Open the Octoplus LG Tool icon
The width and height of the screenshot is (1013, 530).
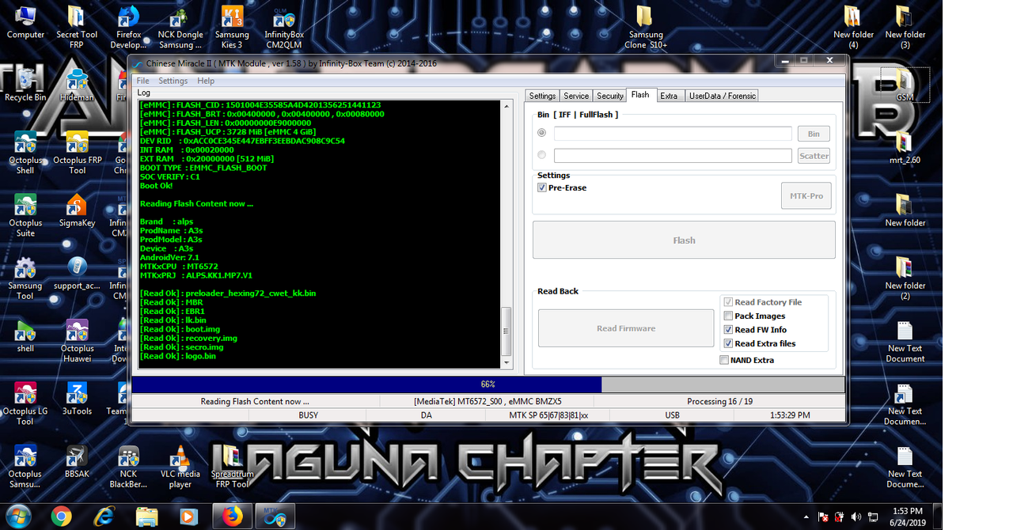25,403
